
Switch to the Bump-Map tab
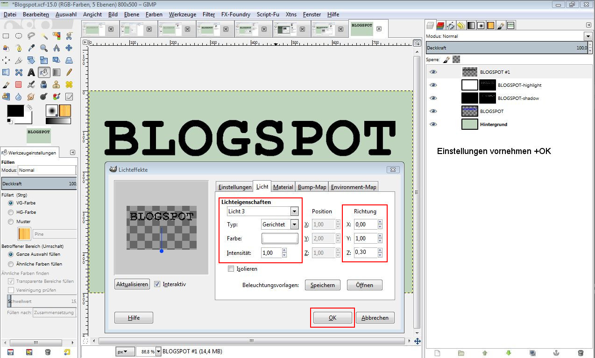312,187
